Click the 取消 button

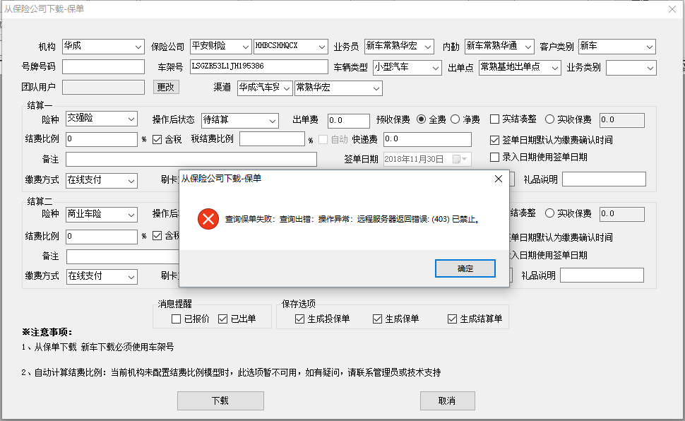pos(447,401)
